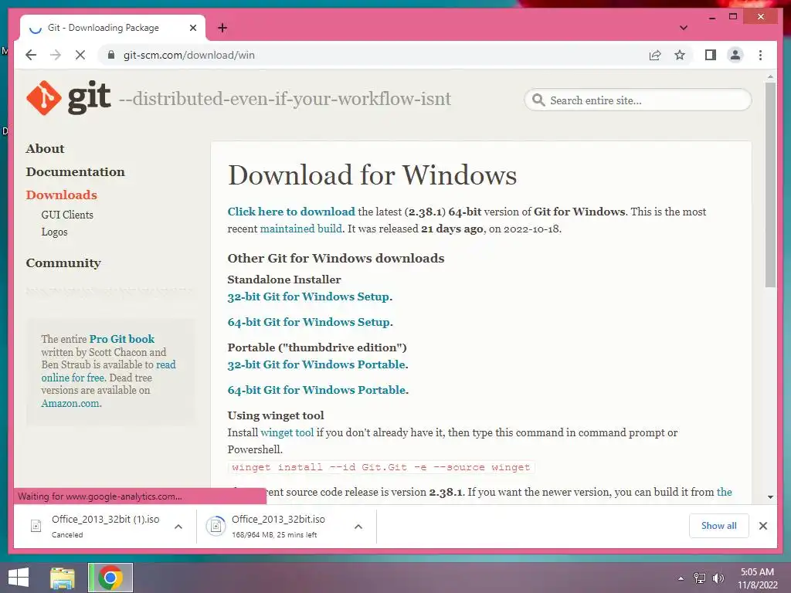
Task: Click the lock icon in address bar
Action: 111,55
